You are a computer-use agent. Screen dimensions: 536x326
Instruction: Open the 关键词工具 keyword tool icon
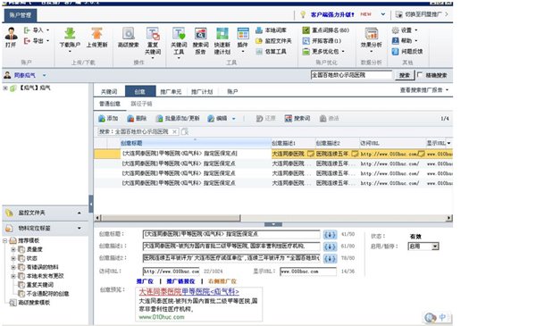point(179,34)
